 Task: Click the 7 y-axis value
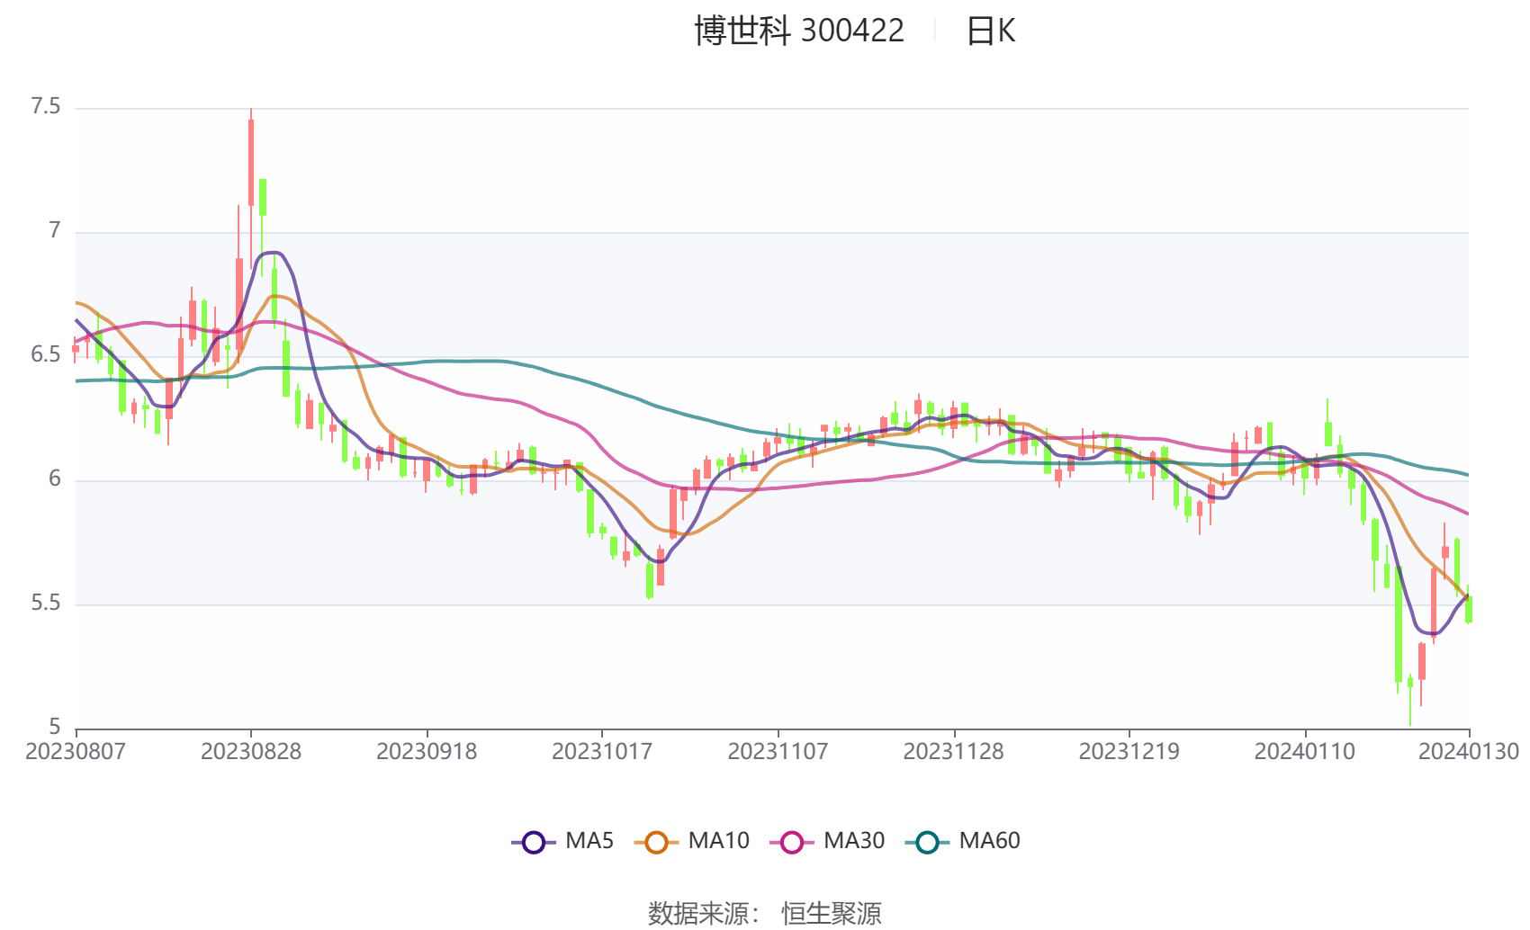pos(55,231)
